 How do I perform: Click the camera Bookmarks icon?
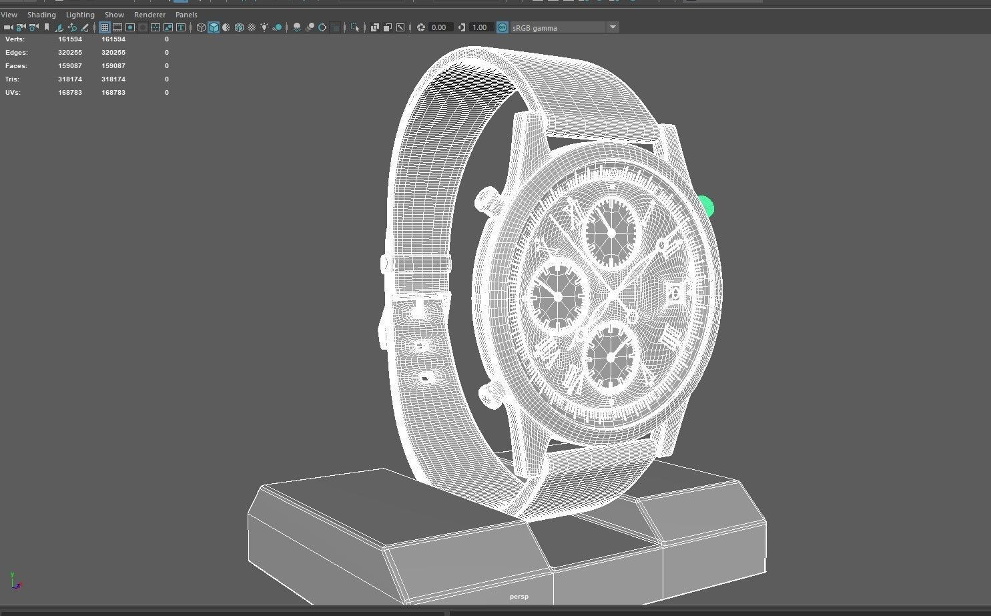46,27
